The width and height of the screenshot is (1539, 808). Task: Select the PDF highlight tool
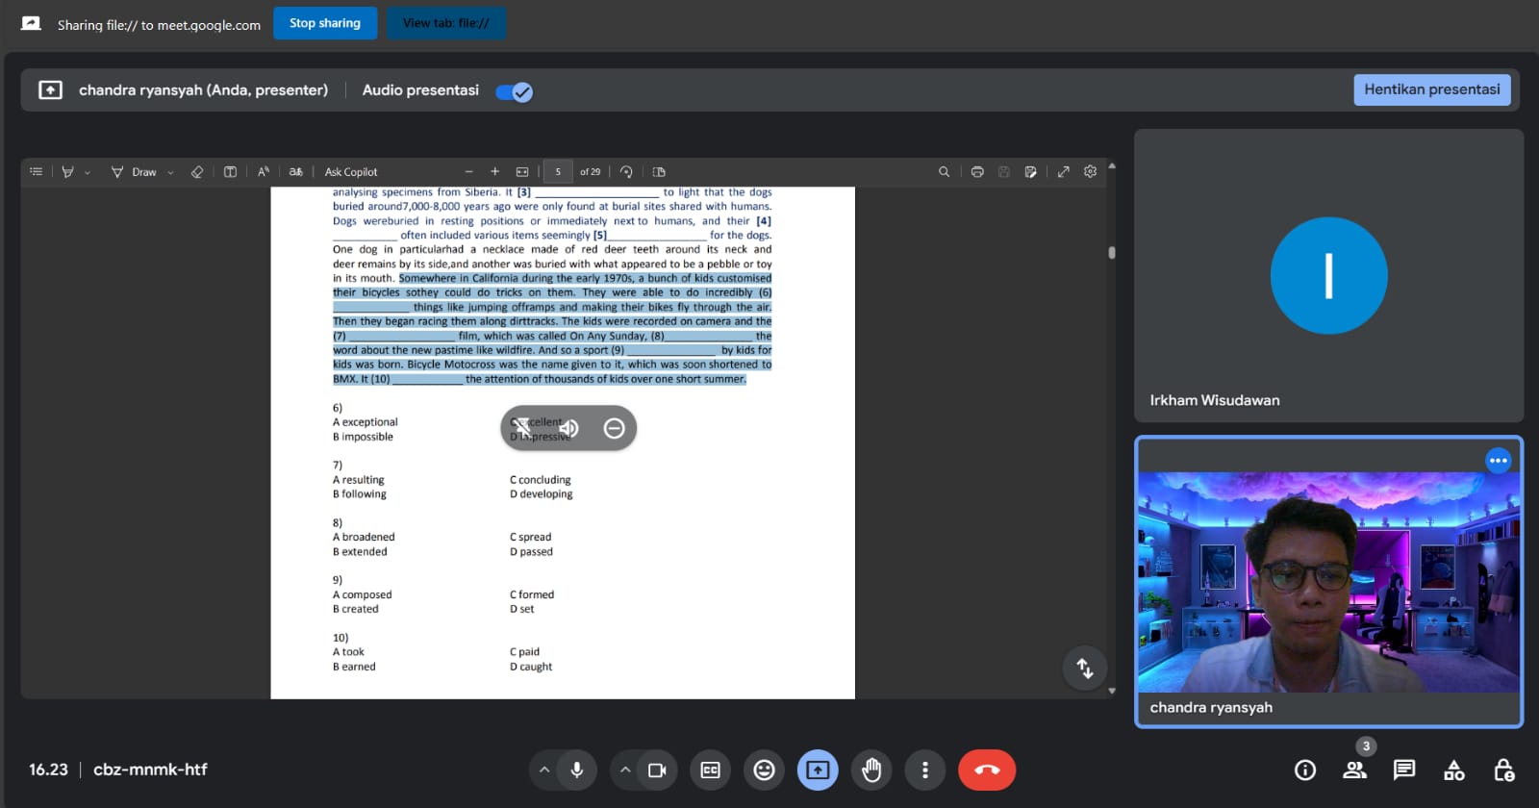pyautogui.click(x=67, y=171)
